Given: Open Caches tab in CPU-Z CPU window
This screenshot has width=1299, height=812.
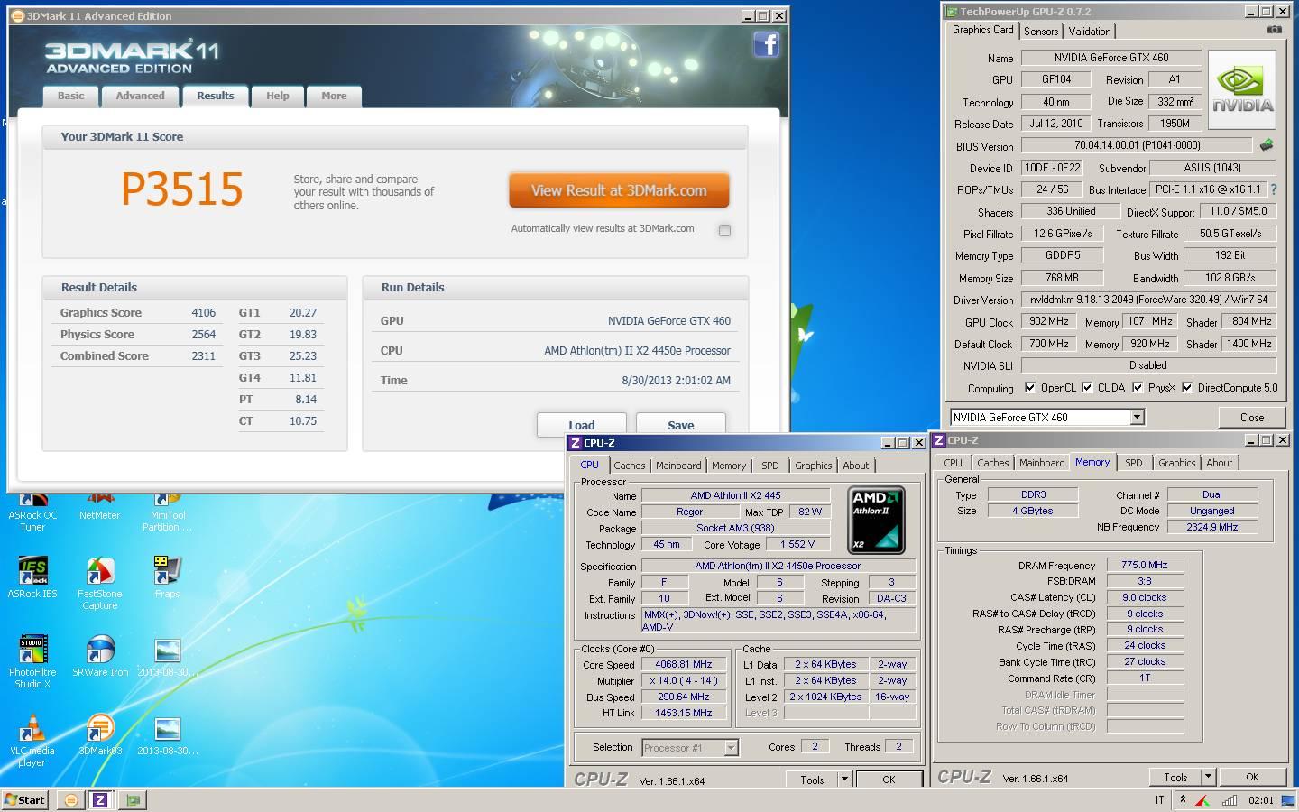Looking at the screenshot, I should click(629, 466).
